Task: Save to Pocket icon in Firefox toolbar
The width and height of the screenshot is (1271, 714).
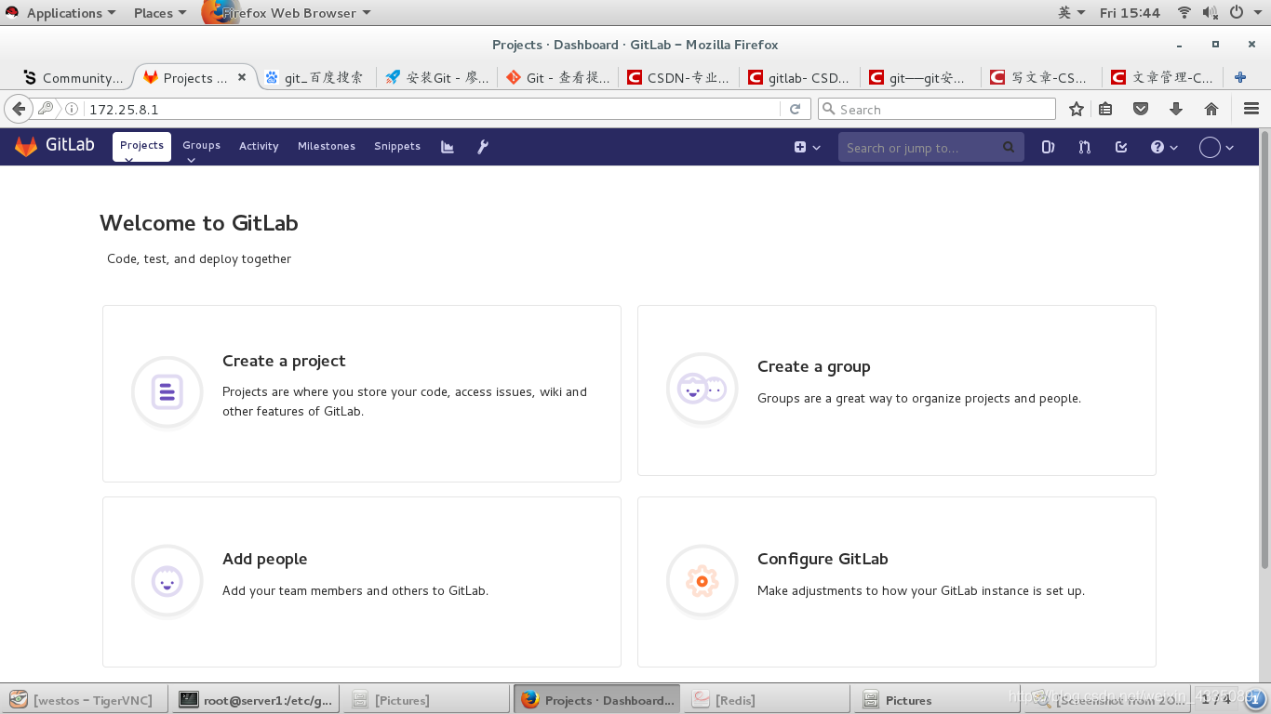Action: coord(1141,109)
